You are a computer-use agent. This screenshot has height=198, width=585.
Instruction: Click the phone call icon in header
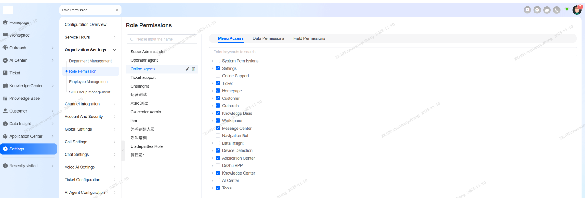click(x=556, y=10)
